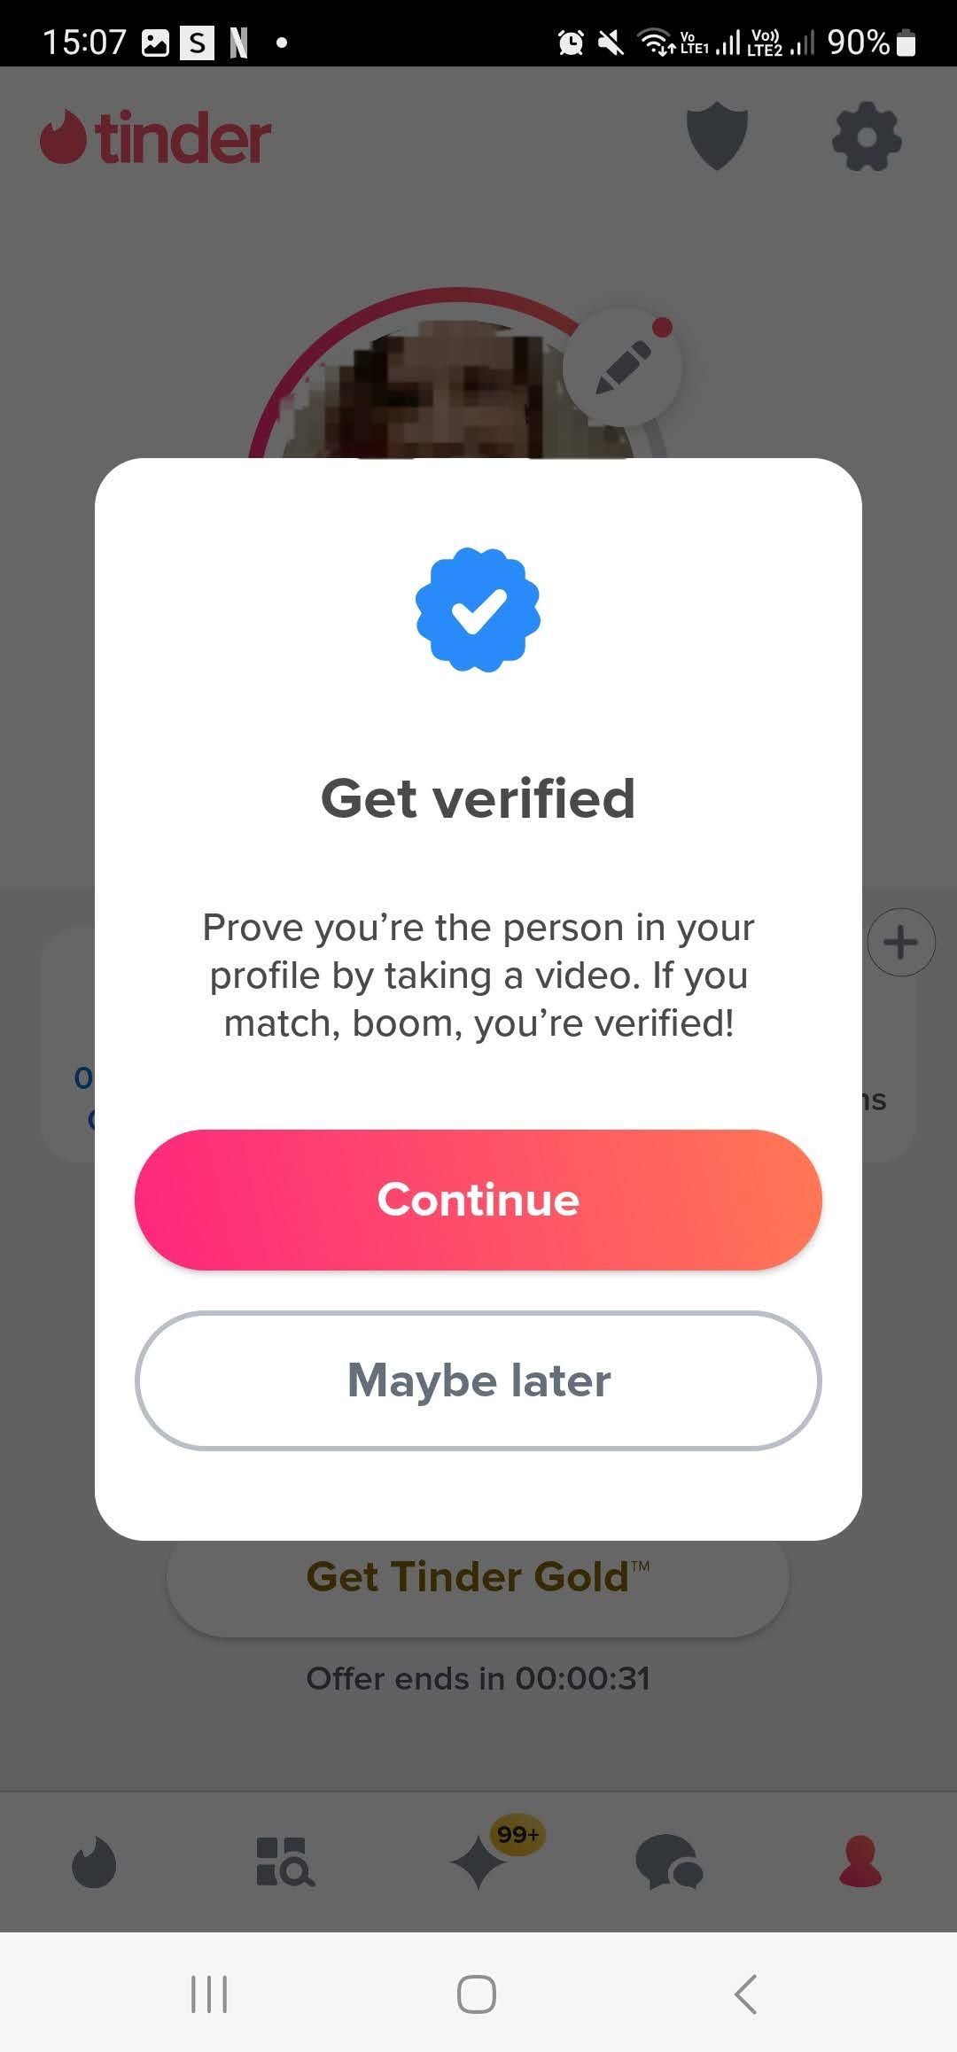Select Get Tinder Gold offer

point(478,1577)
